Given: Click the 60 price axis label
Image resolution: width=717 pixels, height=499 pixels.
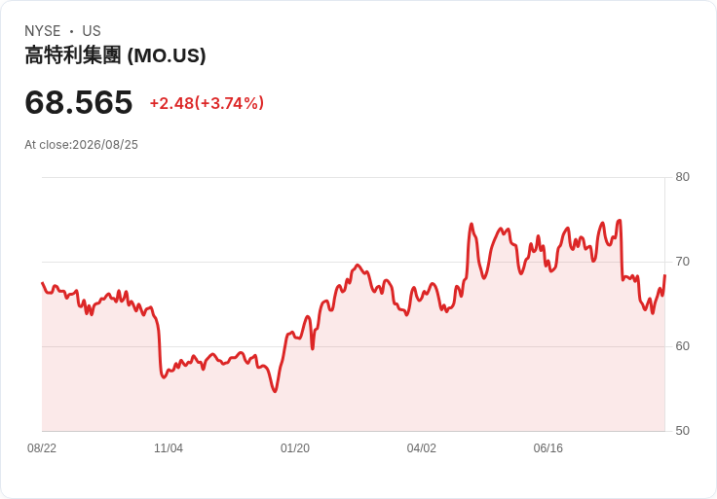Looking at the screenshot, I should coord(682,346).
